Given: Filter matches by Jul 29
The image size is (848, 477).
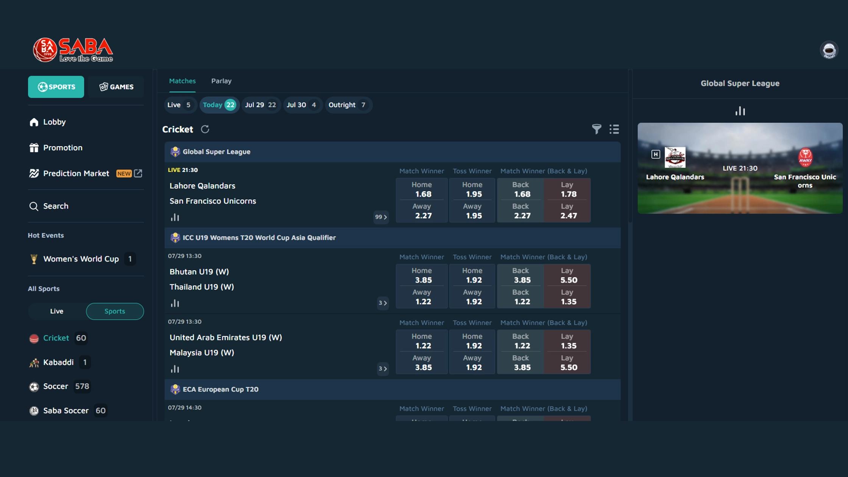Looking at the screenshot, I should tap(261, 105).
